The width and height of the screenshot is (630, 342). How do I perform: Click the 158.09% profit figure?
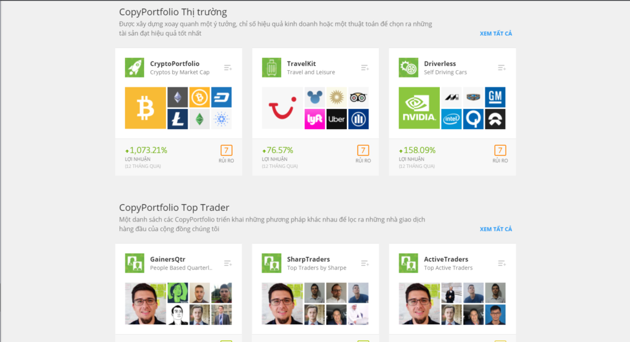417,150
